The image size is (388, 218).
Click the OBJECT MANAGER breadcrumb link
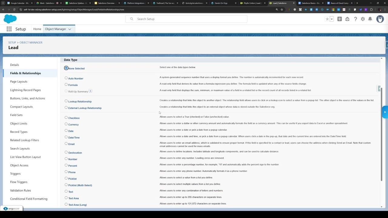coord(31,42)
